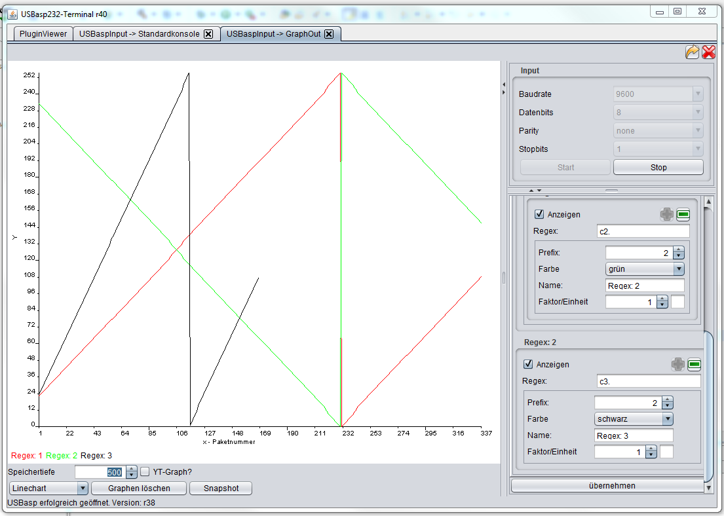The width and height of the screenshot is (724, 516).
Task: Uncheck Anzeigen for the c3. regex
Action: click(x=527, y=363)
